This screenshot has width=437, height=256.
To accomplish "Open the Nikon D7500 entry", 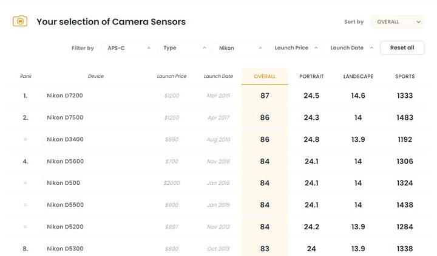I will coord(65,117).
